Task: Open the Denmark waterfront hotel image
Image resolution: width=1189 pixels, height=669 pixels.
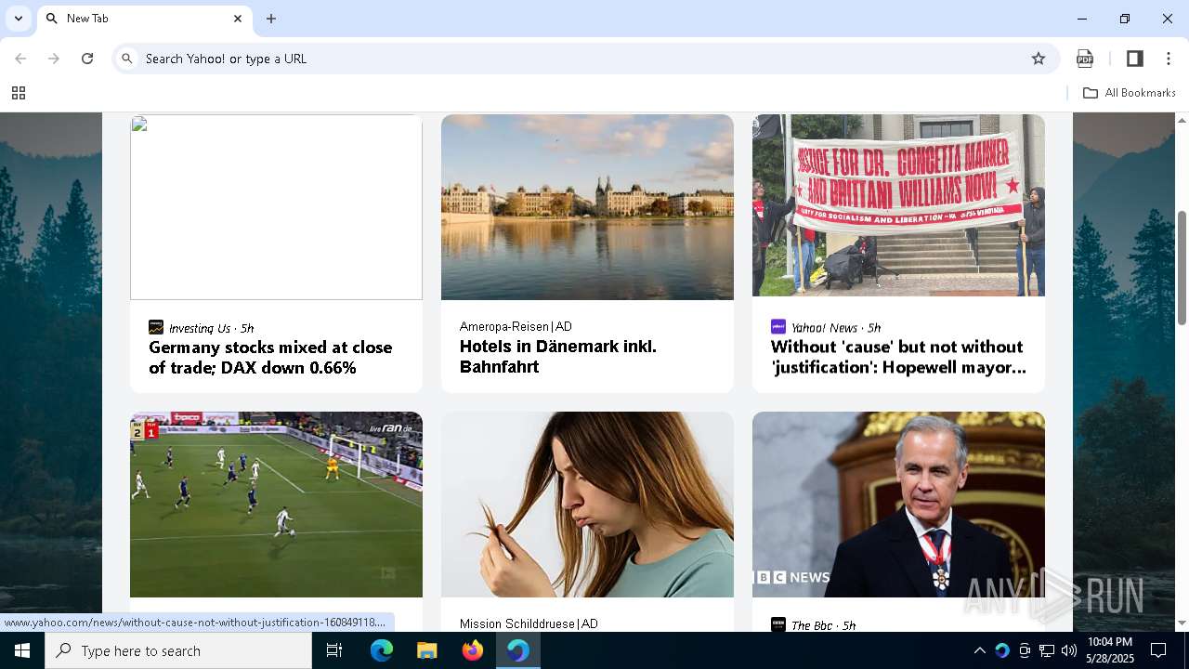Action: pos(587,207)
